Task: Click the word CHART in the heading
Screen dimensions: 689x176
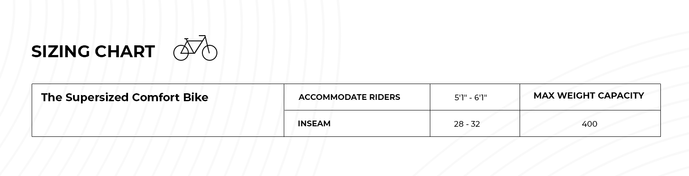Action: coord(125,51)
